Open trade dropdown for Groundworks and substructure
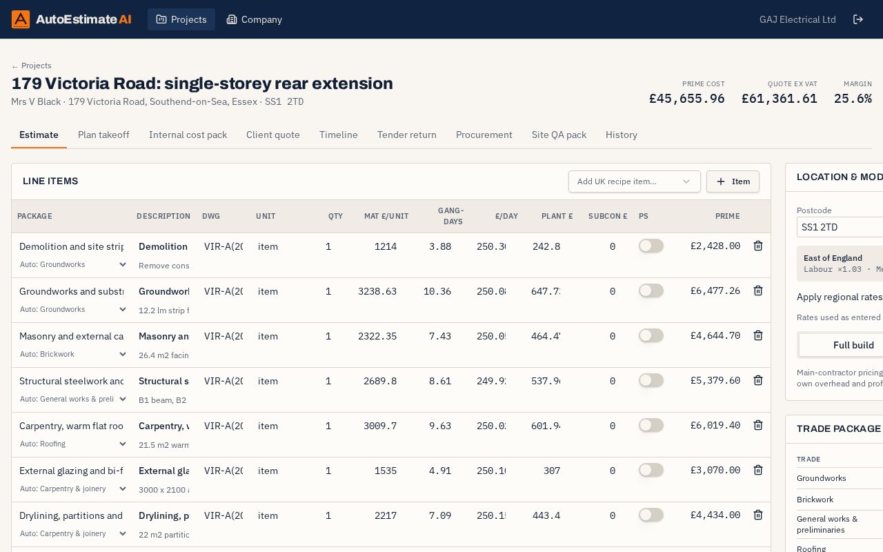Viewport: 883px width, 552px height. click(73, 309)
